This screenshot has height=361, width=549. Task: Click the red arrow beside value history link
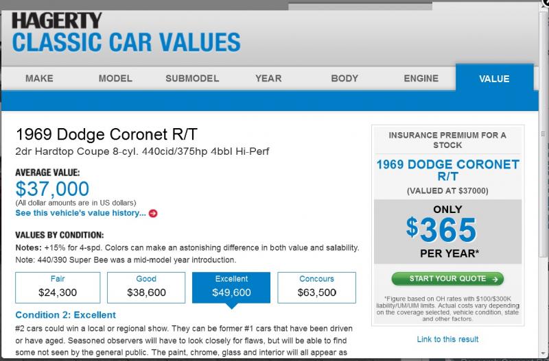click(153, 213)
